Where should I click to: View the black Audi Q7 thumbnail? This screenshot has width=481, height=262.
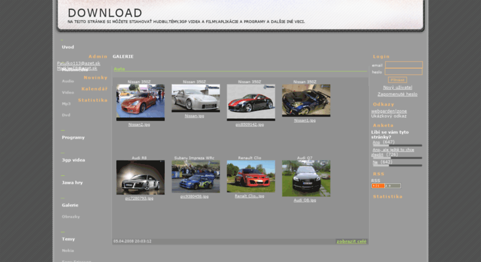(x=306, y=178)
